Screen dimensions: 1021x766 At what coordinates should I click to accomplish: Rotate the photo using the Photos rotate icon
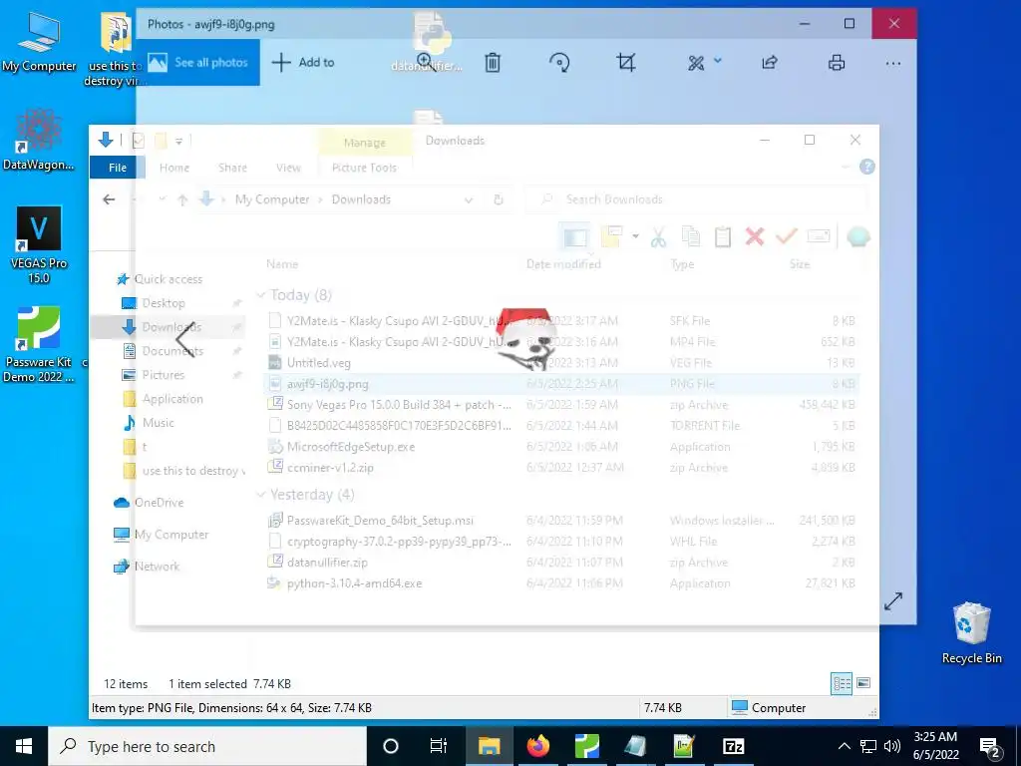coord(559,63)
